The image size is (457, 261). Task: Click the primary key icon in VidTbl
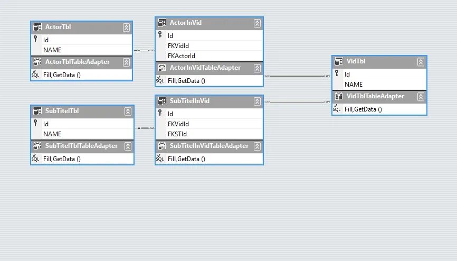[x=337, y=73]
